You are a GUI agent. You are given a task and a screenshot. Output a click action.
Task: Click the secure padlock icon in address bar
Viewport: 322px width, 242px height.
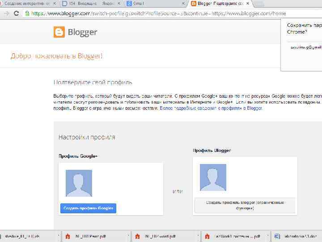pyautogui.click(x=27, y=13)
